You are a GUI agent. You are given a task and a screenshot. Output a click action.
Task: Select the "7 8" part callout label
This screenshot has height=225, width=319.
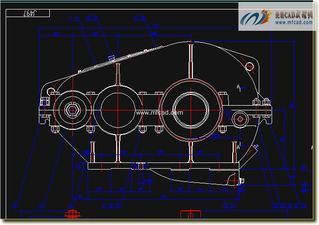pyautogui.click(x=73, y=18)
